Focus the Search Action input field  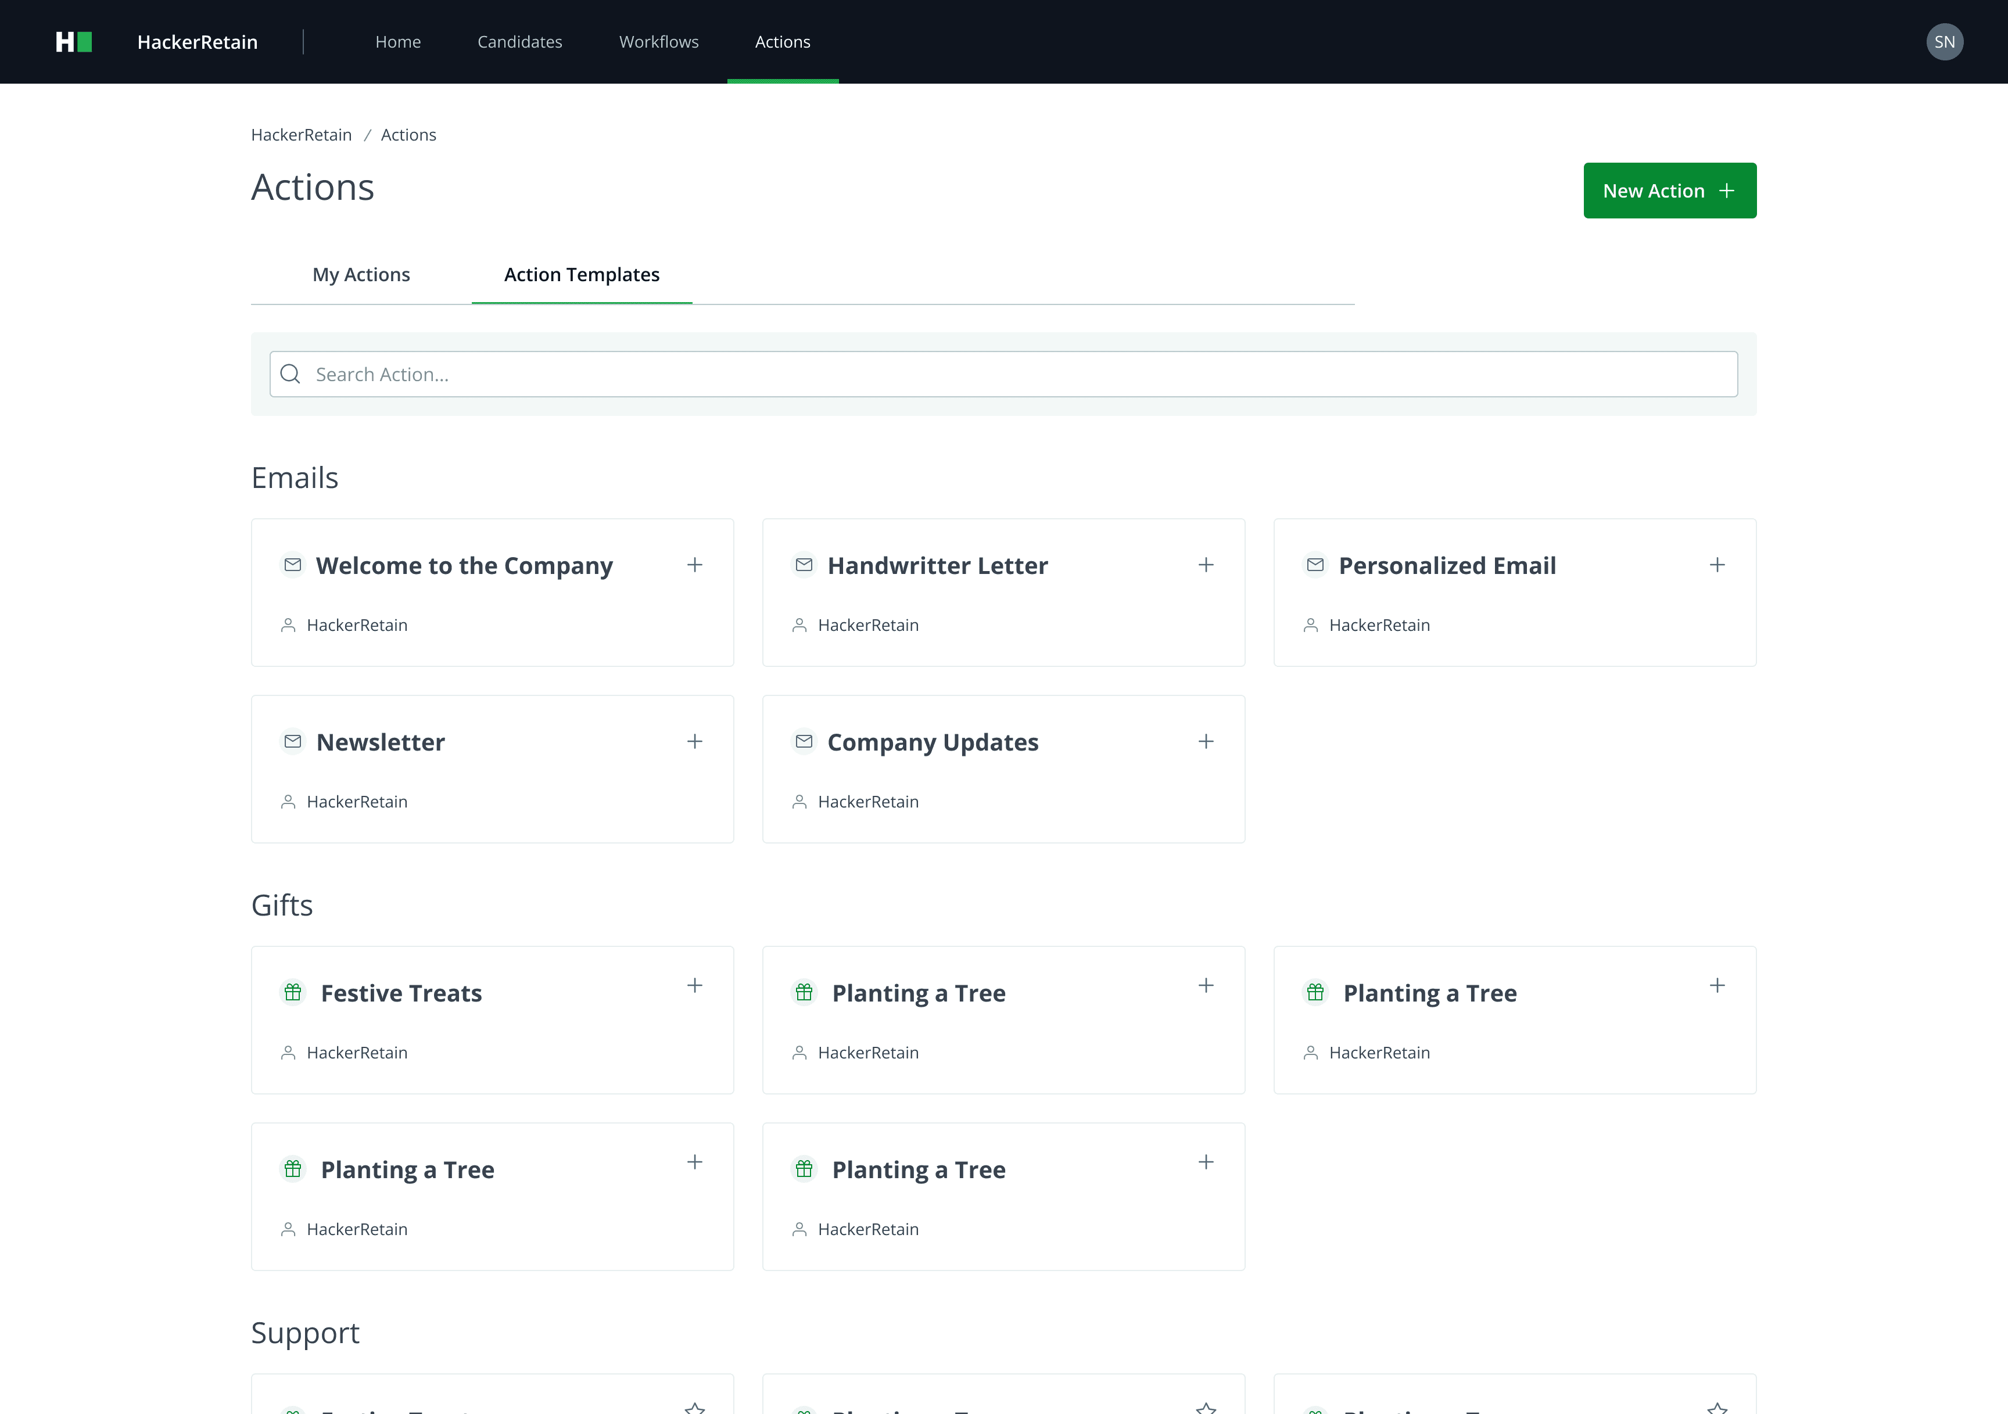[x=1003, y=374]
